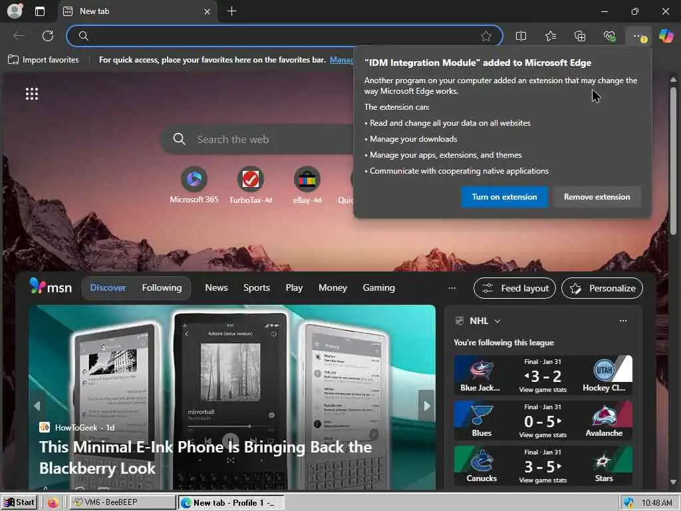Open the Manage favorites link
681x511 pixels.
pyautogui.click(x=341, y=59)
